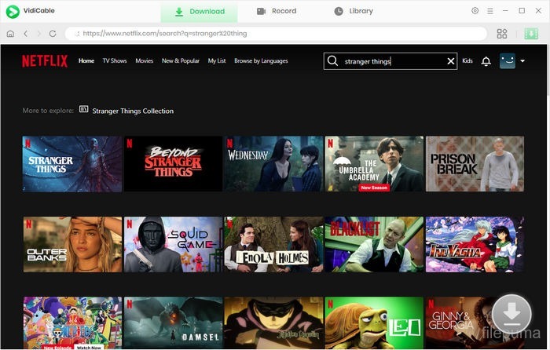Image resolution: width=550 pixels, height=350 pixels.
Task: Select the Wednesday show thumbnail
Action: tap(273, 163)
